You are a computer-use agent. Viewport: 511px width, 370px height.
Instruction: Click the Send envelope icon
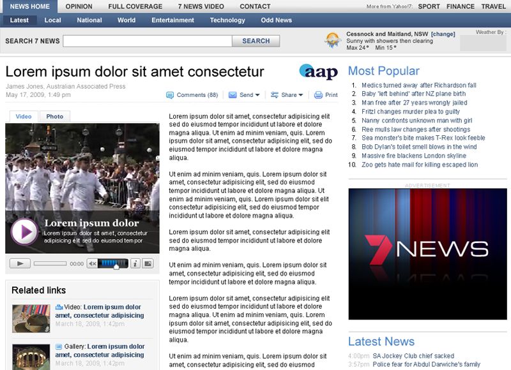coord(233,94)
